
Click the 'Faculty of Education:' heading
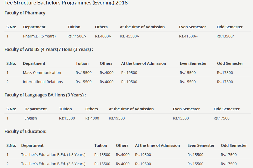25,131
